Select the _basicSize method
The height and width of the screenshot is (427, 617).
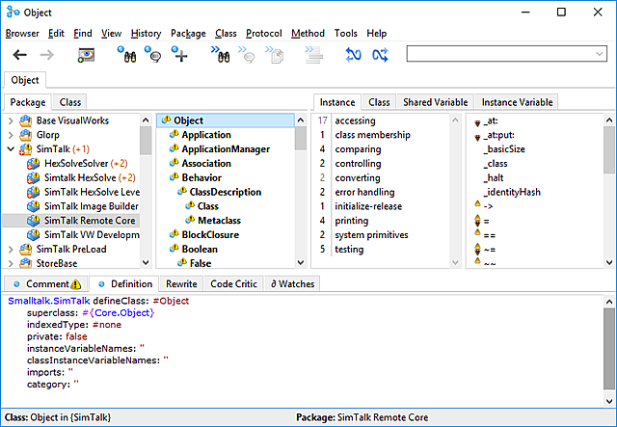[x=504, y=149]
